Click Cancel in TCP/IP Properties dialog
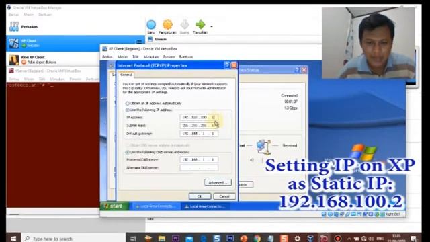The width and height of the screenshot is (430, 242). point(224,196)
